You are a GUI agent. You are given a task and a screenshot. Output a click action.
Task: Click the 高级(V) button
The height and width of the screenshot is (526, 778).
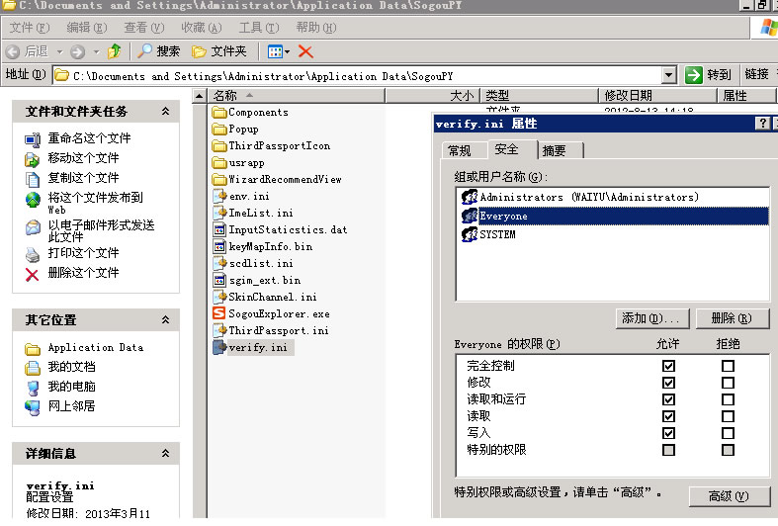730,496
